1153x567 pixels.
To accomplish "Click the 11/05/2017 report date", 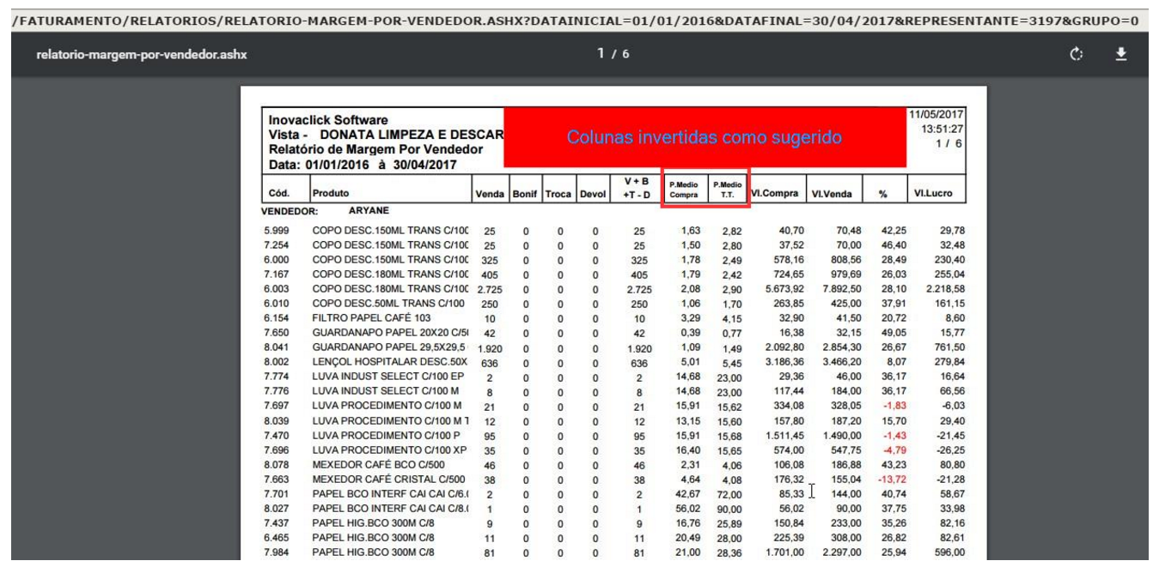I will pyautogui.click(x=936, y=114).
